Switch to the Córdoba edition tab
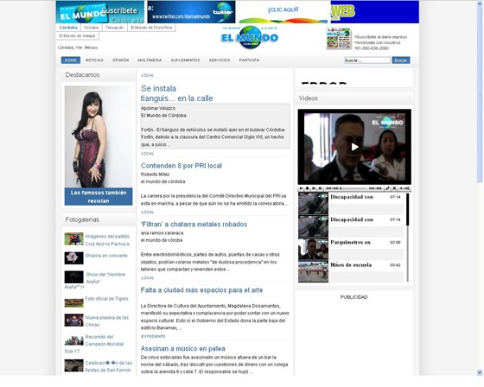This screenshot has width=484, height=387. point(68,28)
